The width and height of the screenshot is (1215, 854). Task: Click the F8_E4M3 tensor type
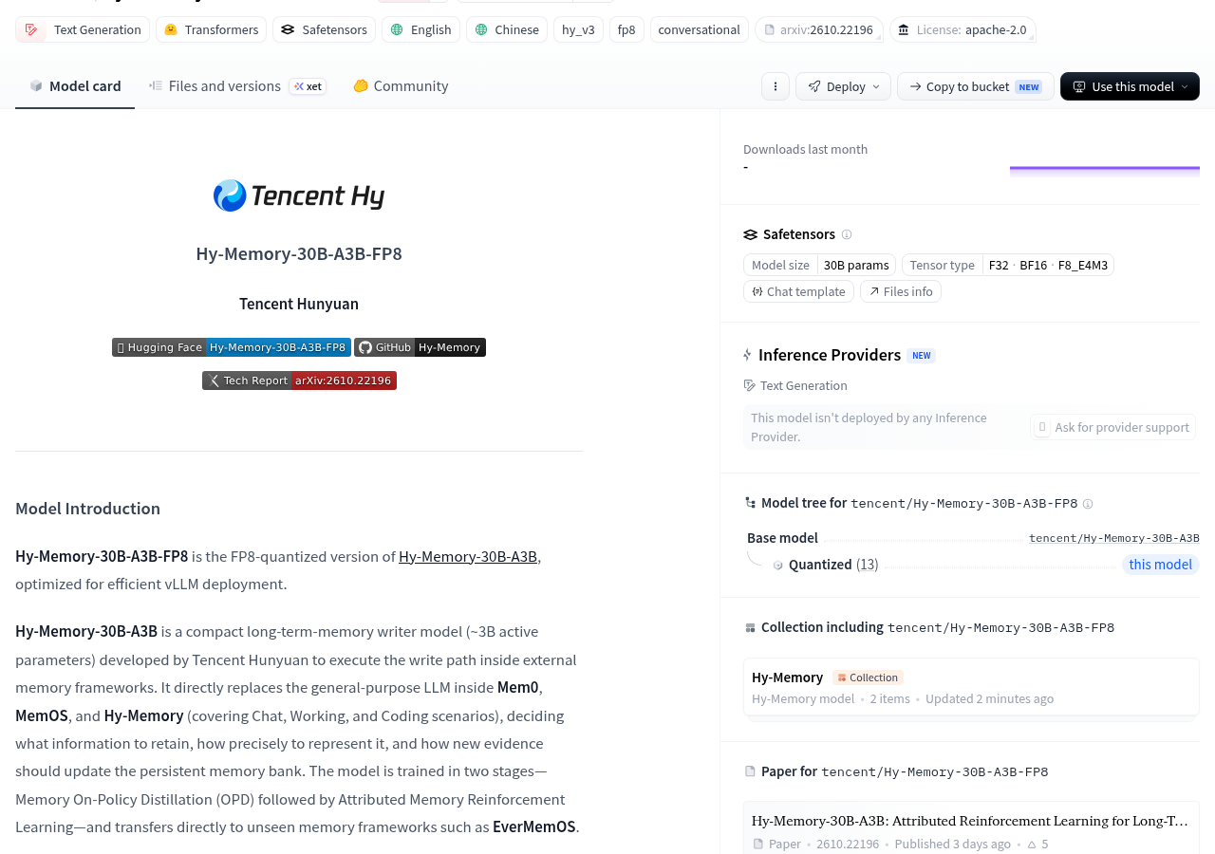tap(1083, 265)
